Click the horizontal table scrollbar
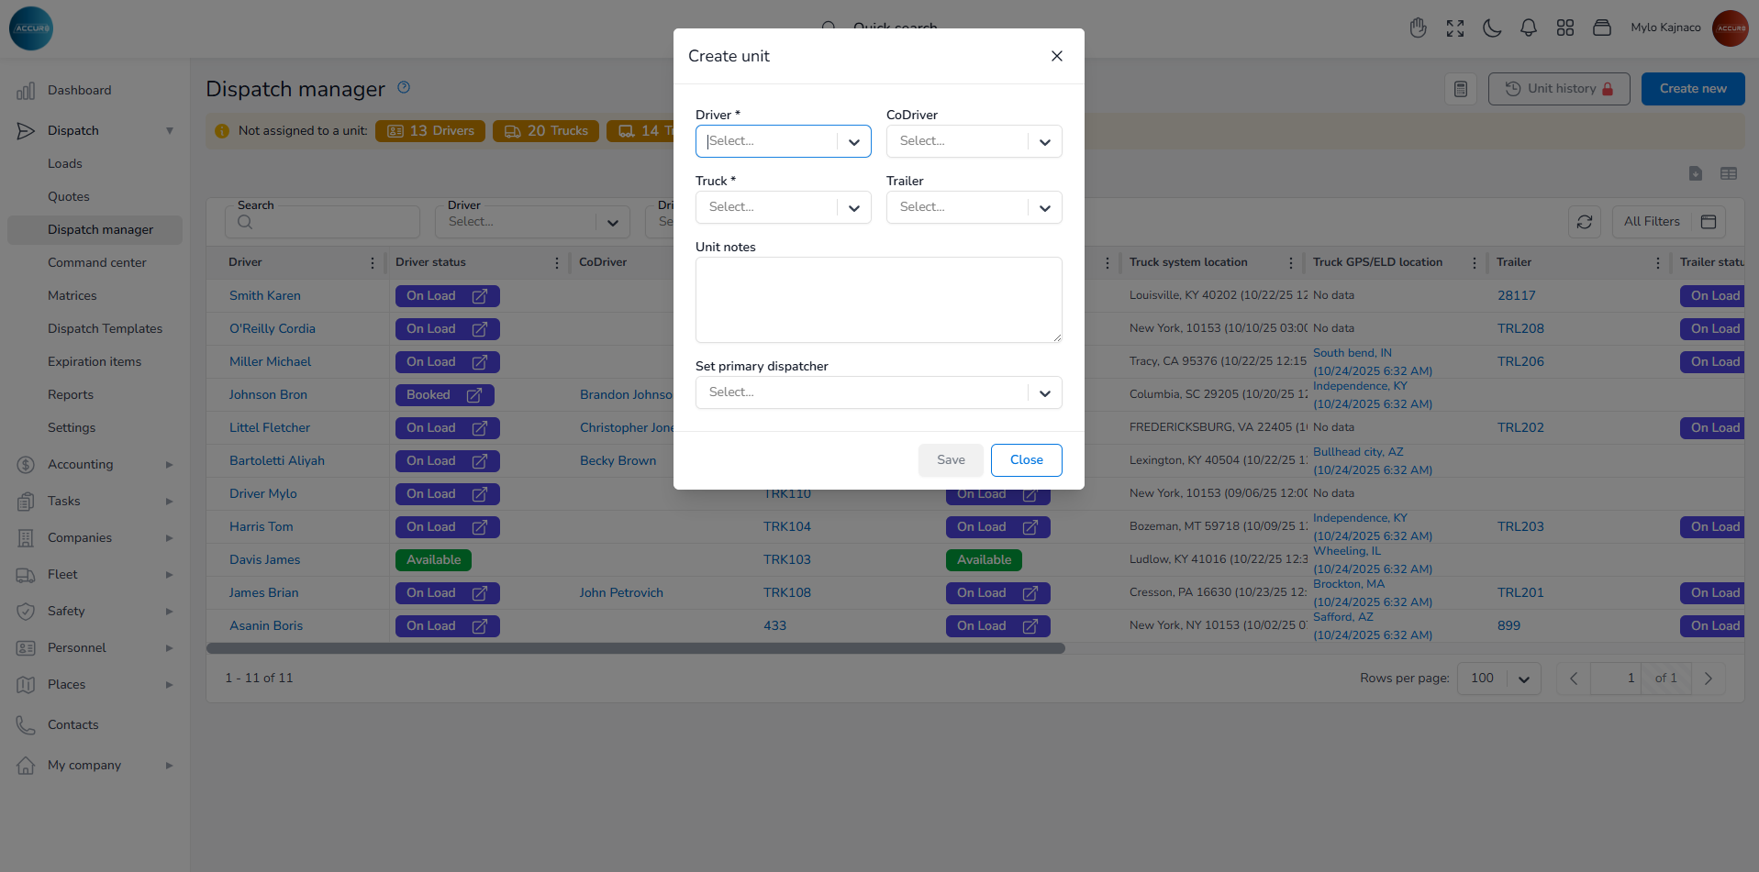Screen dimensions: 1759x872 635,648
